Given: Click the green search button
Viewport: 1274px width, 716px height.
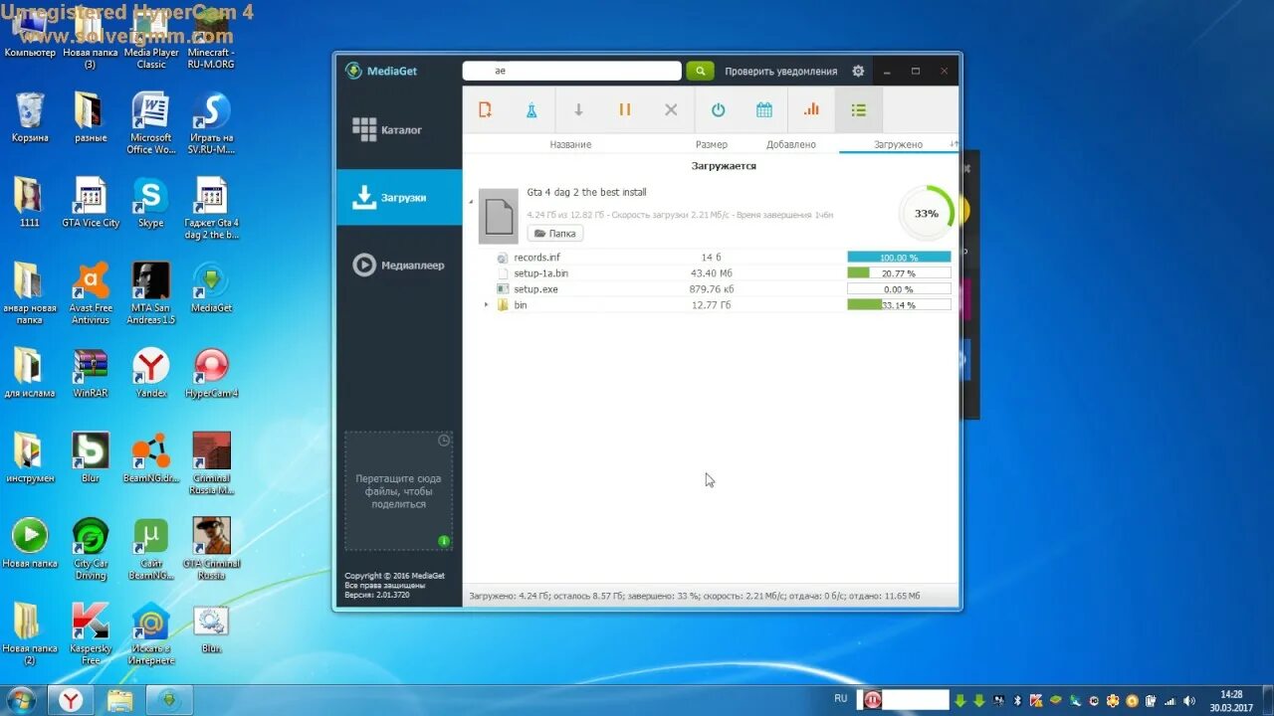Looking at the screenshot, I should 700,71.
